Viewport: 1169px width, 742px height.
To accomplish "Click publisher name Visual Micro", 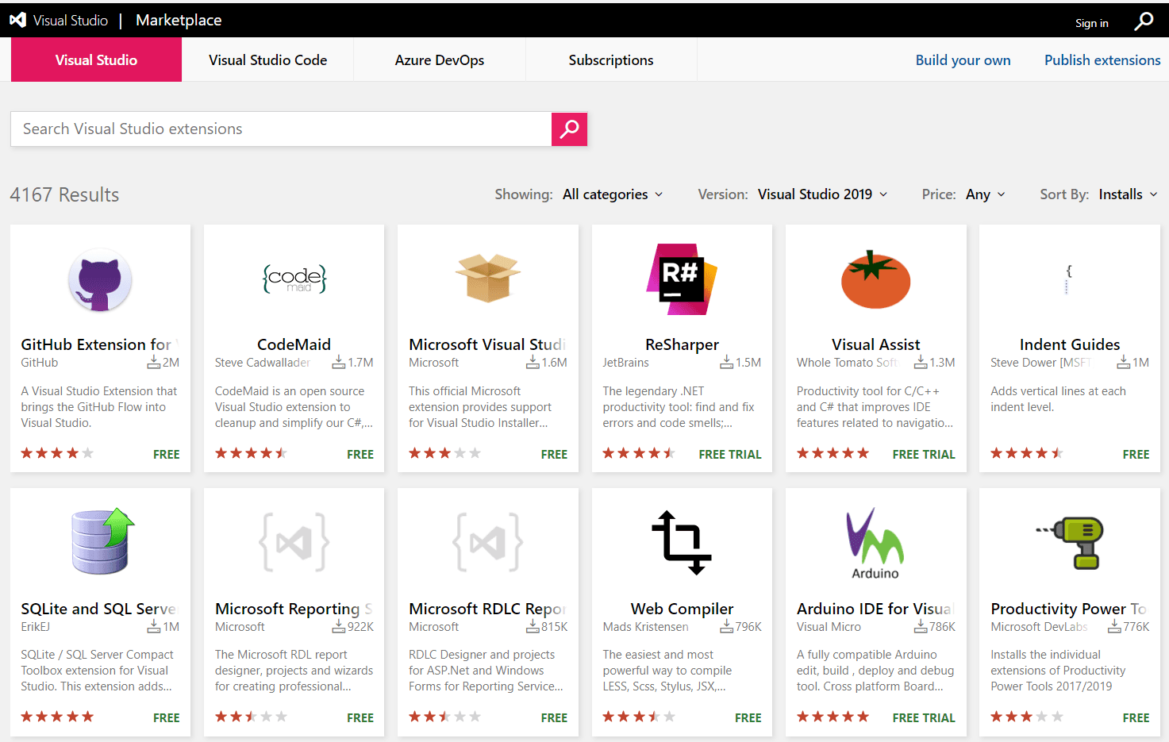I will pyautogui.click(x=829, y=627).
